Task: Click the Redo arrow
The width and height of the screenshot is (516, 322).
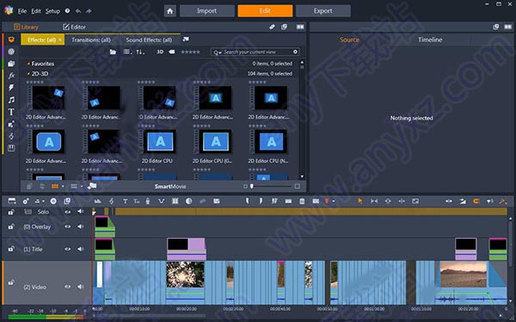Action: [x=89, y=11]
